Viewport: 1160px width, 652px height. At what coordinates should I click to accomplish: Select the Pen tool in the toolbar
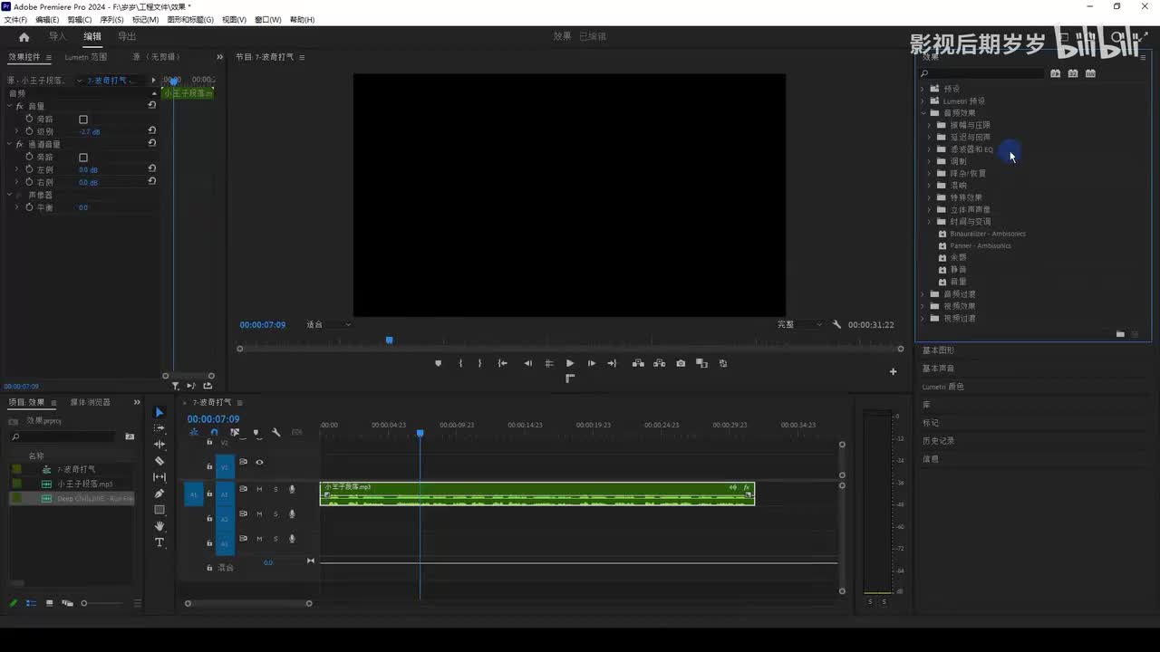(x=159, y=494)
